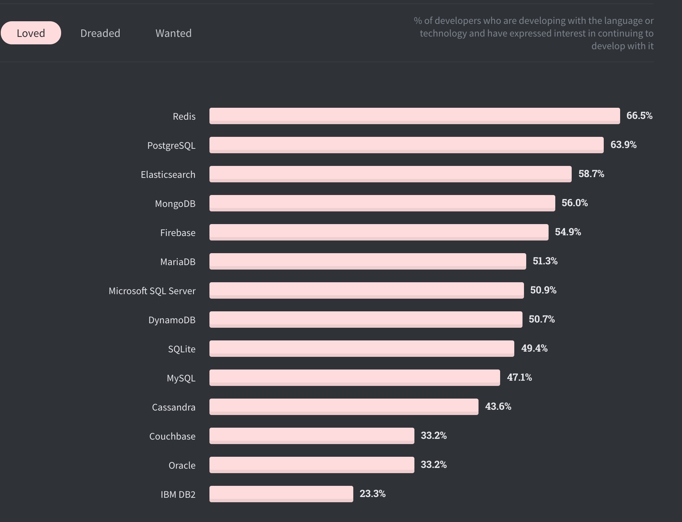Click the PostgreSQL bar

coord(406,145)
